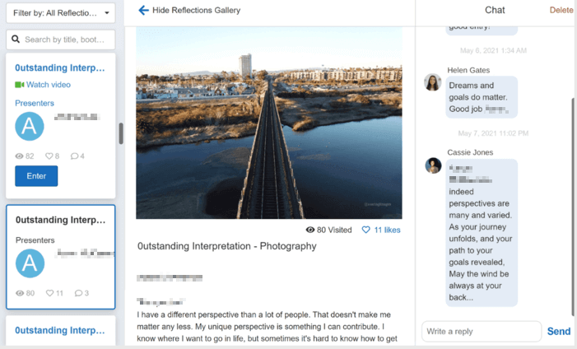Screen dimensions: 577x349
Task: Click the gallery sidebar scrollbar thumb
Action: coord(121,133)
